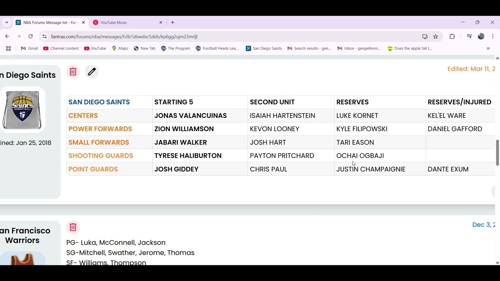This screenshot has height=281, width=500.
Task: Open the Maps bookmark
Action: coord(120,48)
